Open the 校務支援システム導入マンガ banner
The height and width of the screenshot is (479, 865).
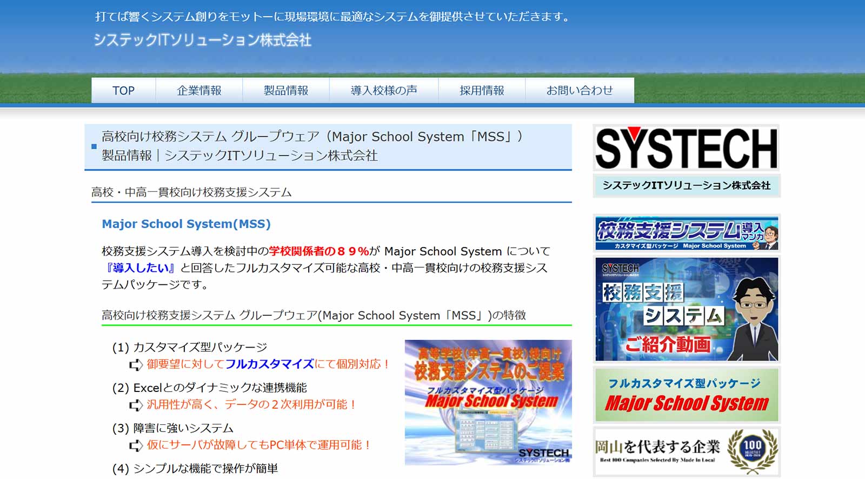point(686,233)
